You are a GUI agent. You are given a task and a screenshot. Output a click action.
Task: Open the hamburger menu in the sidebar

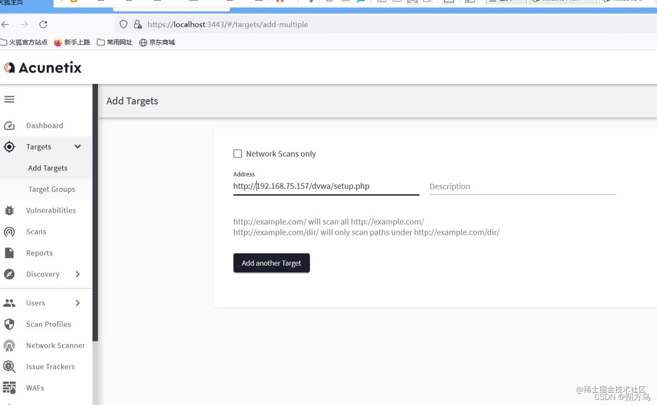(x=9, y=99)
